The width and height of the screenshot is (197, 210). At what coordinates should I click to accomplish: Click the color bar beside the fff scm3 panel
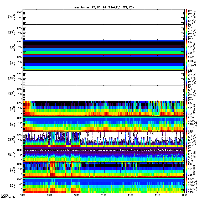click(x=186, y=155)
